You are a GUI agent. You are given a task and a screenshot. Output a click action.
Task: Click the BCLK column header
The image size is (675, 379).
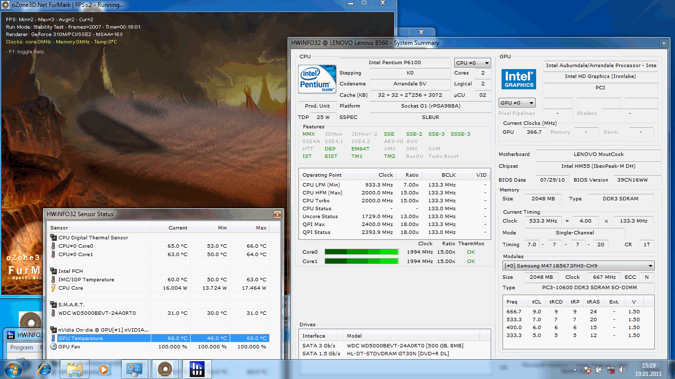point(441,175)
